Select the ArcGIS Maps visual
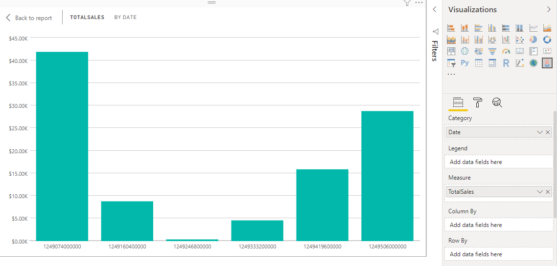The width and height of the screenshot is (557, 266). [534, 63]
